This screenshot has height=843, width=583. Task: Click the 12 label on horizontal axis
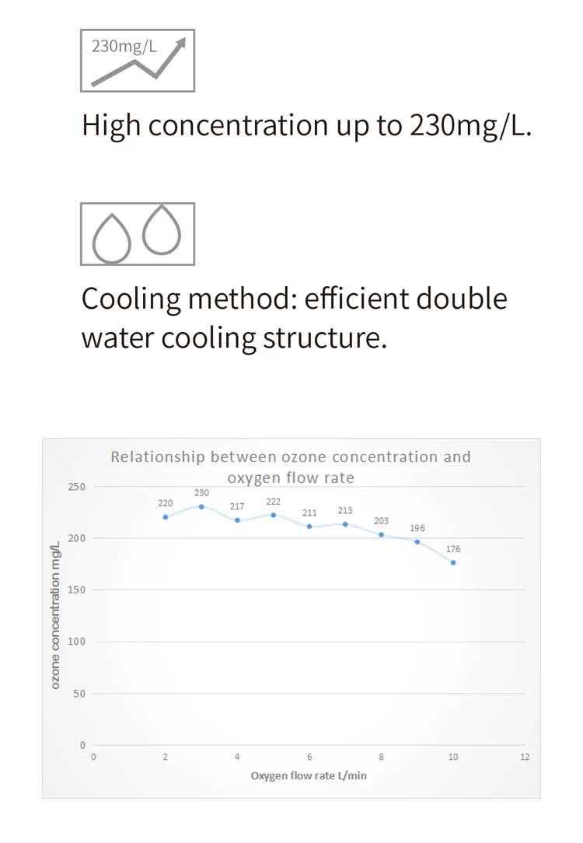(x=525, y=756)
